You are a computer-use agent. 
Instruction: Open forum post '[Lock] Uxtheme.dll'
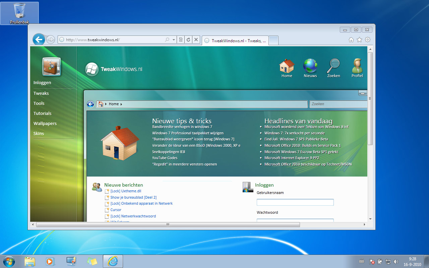coord(126,191)
